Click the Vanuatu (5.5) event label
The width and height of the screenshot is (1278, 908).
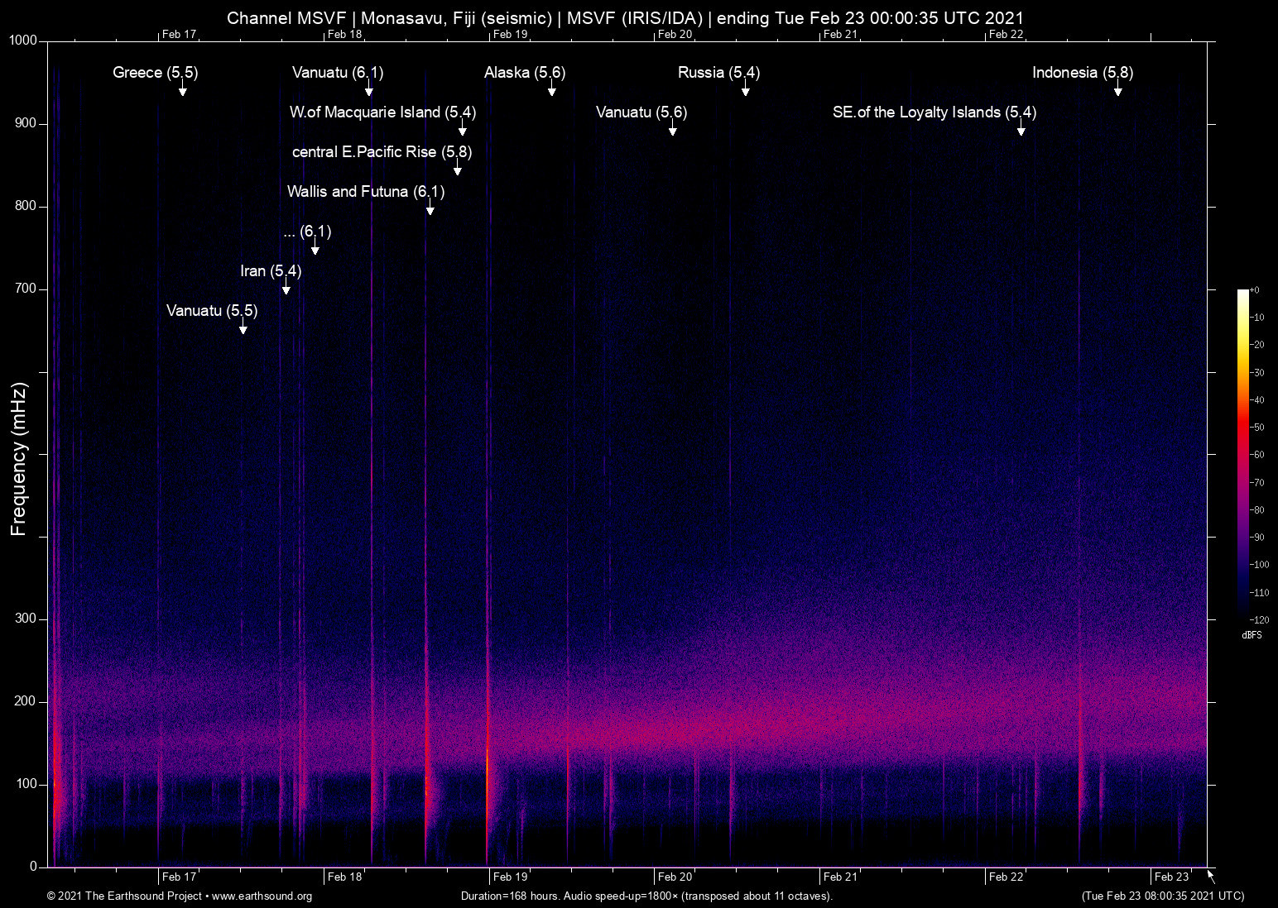tap(212, 311)
